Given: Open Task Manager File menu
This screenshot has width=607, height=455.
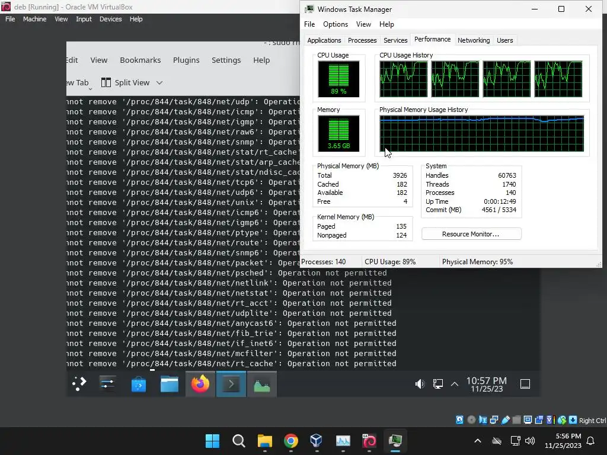Looking at the screenshot, I should (309, 24).
